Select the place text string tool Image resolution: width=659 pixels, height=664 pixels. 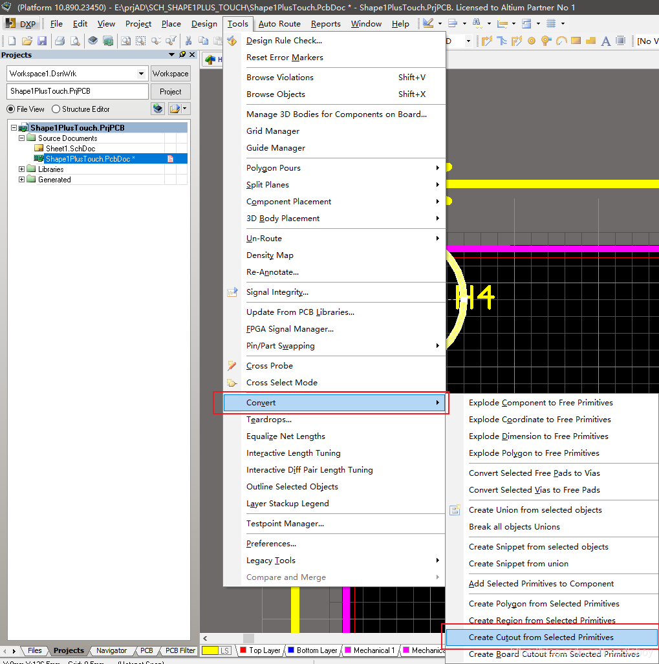click(605, 41)
